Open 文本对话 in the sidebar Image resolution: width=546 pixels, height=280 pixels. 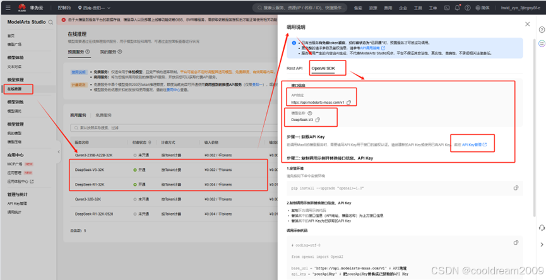click(15, 67)
